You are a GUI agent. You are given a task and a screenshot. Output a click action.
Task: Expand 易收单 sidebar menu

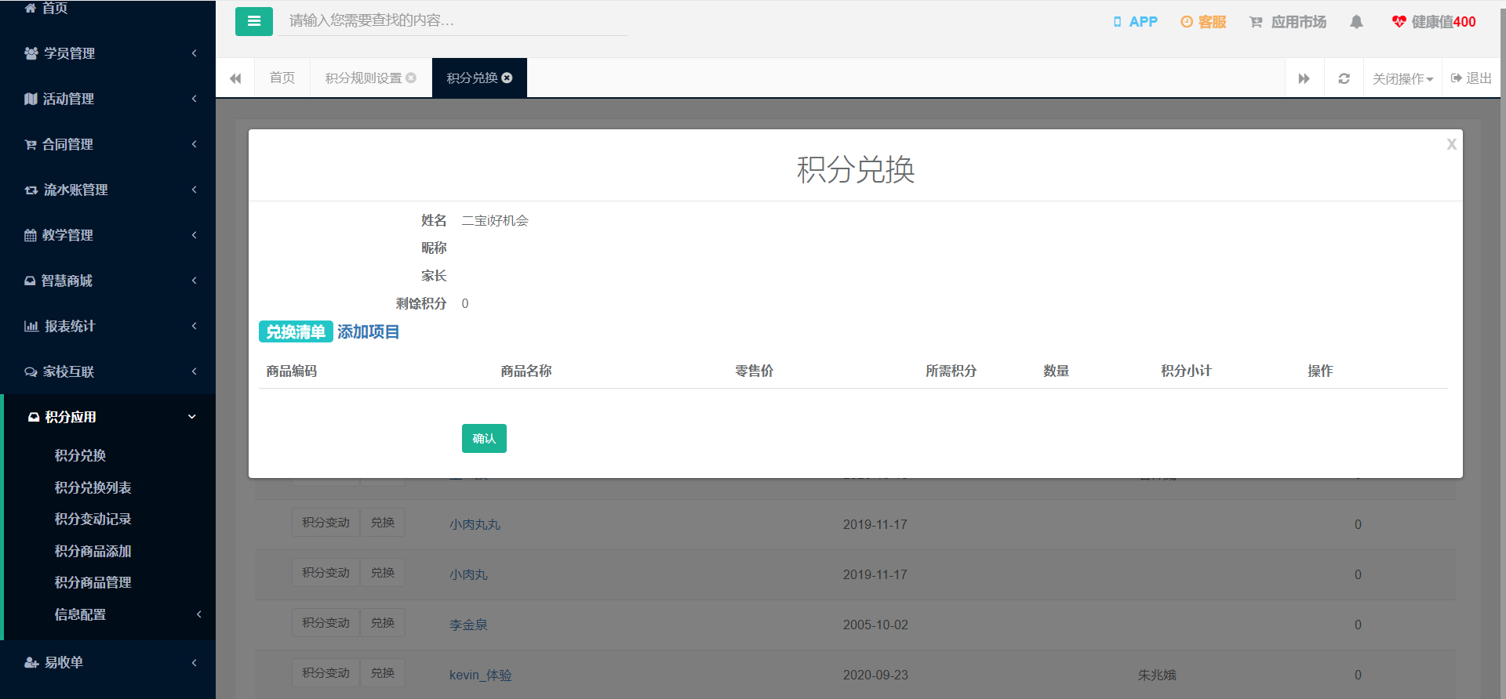(x=108, y=662)
